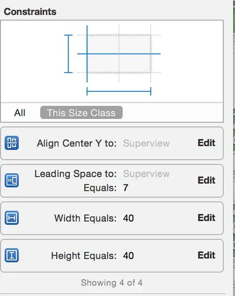Click the Width Equals value 40
This screenshot has height=296, width=235.
pos(129,218)
